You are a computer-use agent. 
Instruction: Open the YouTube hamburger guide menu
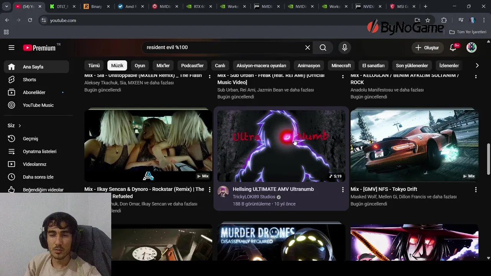[x=12, y=48]
